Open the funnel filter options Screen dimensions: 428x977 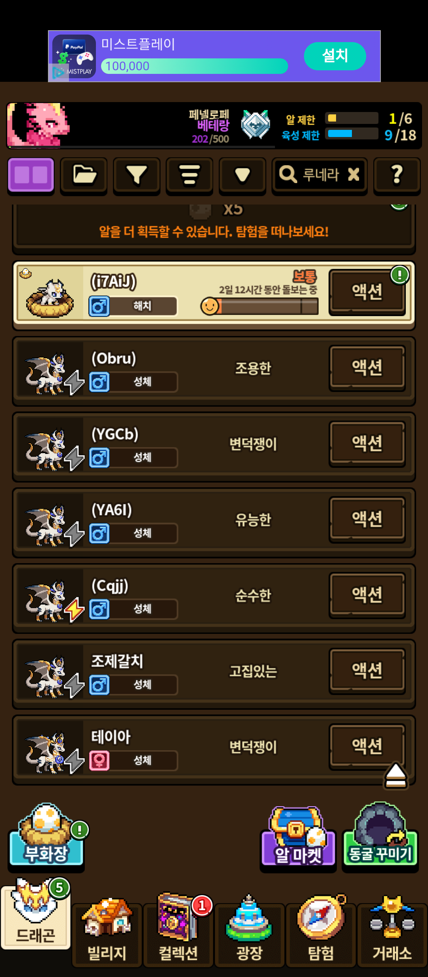pyautogui.click(x=136, y=175)
